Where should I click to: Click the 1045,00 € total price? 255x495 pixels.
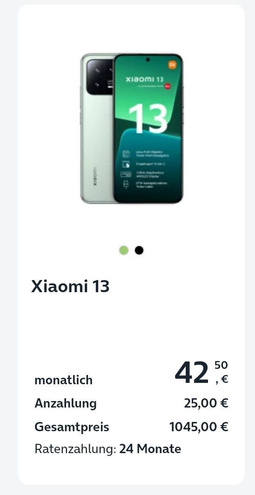pos(199,427)
